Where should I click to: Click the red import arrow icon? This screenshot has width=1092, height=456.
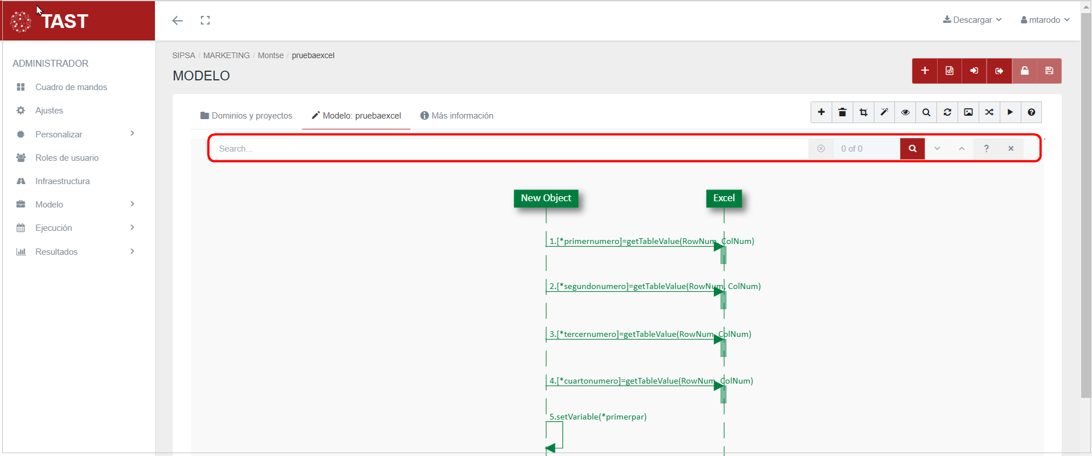974,71
